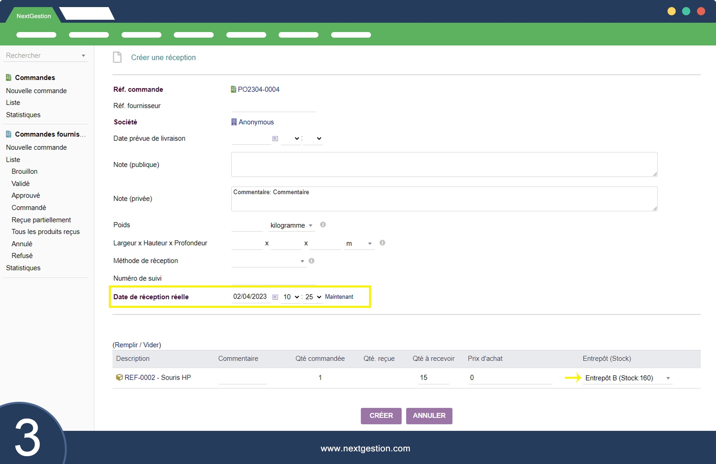Open calendar picker for Date prévue de livraison
The image size is (716, 464).
click(x=275, y=139)
